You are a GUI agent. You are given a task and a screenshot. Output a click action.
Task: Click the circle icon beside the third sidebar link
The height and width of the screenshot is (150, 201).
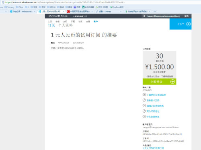tap(144, 105)
